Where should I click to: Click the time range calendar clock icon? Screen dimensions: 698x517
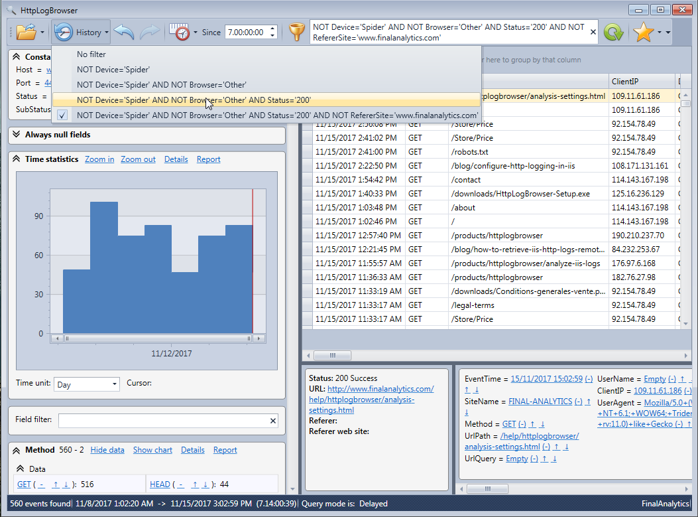click(x=180, y=32)
